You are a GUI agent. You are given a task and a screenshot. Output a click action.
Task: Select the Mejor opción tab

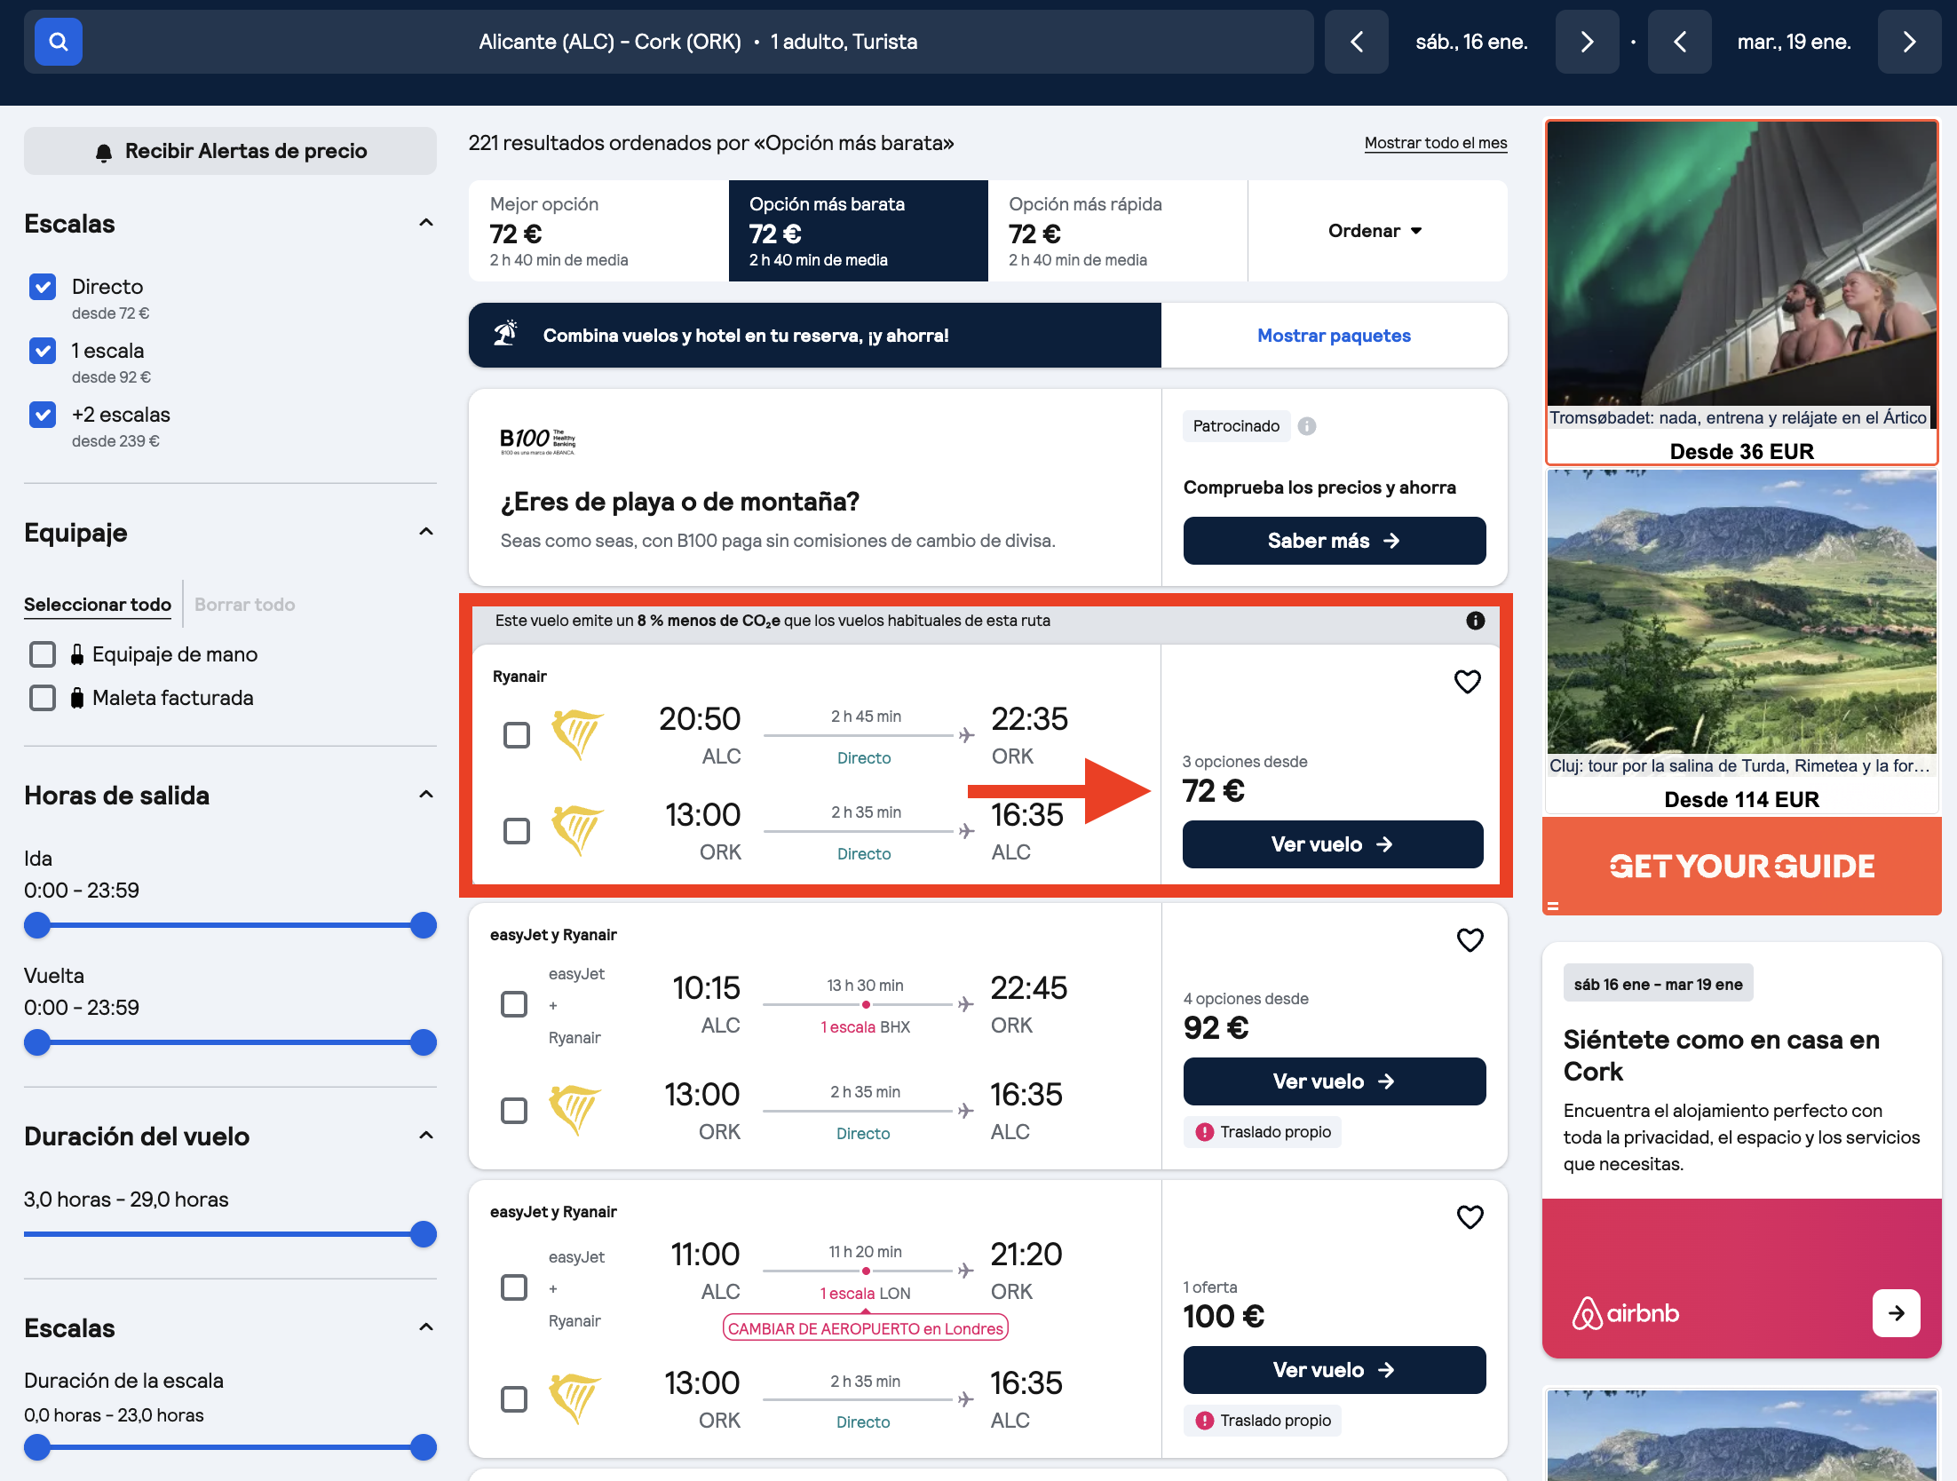pos(598,231)
